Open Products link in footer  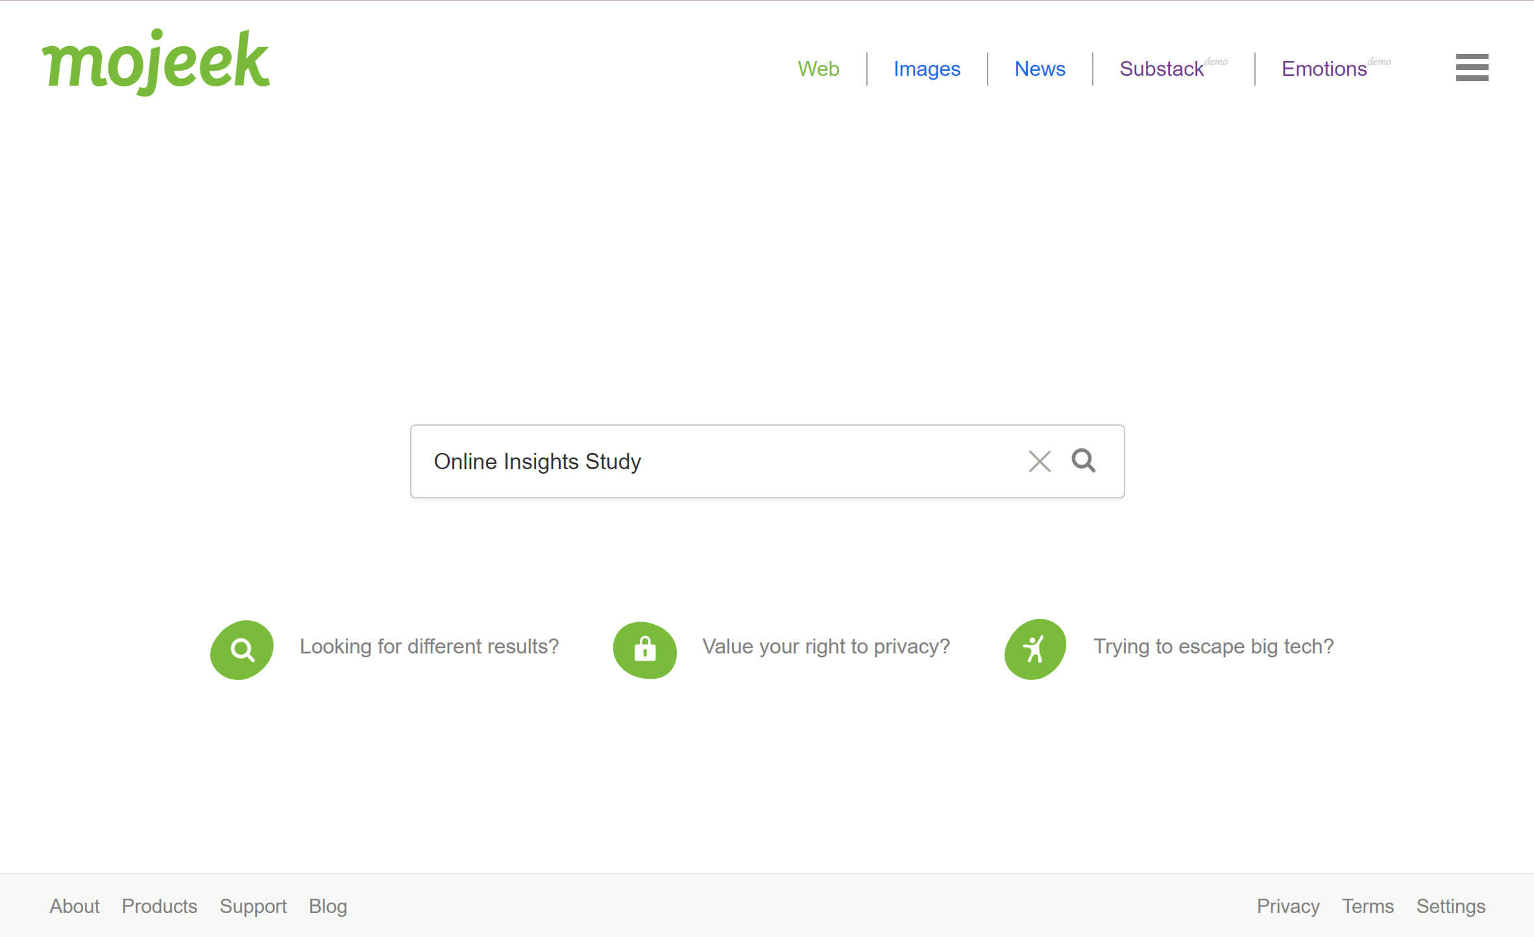(160, 906)
